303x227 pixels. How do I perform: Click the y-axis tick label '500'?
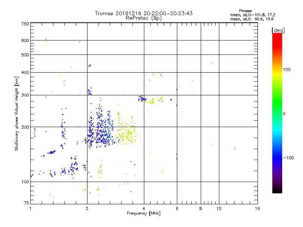[25, 55]
